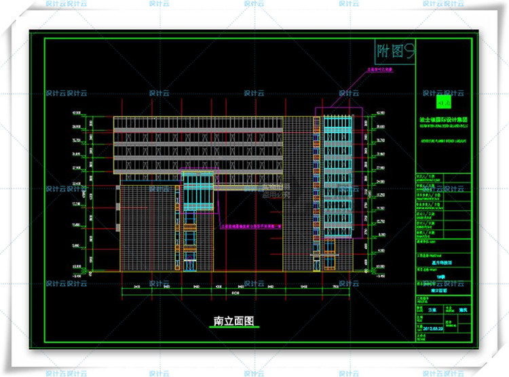Click the 方案 cell in the title block

pos(432,310)
